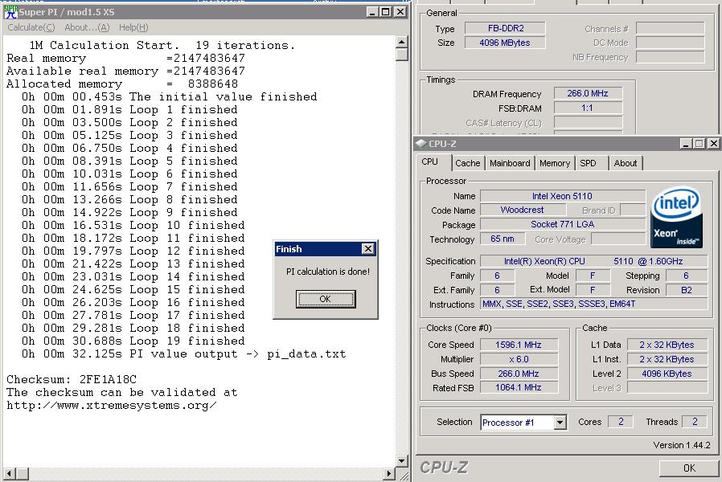Click the Super PI vertical scrollbar thumb

401,55
